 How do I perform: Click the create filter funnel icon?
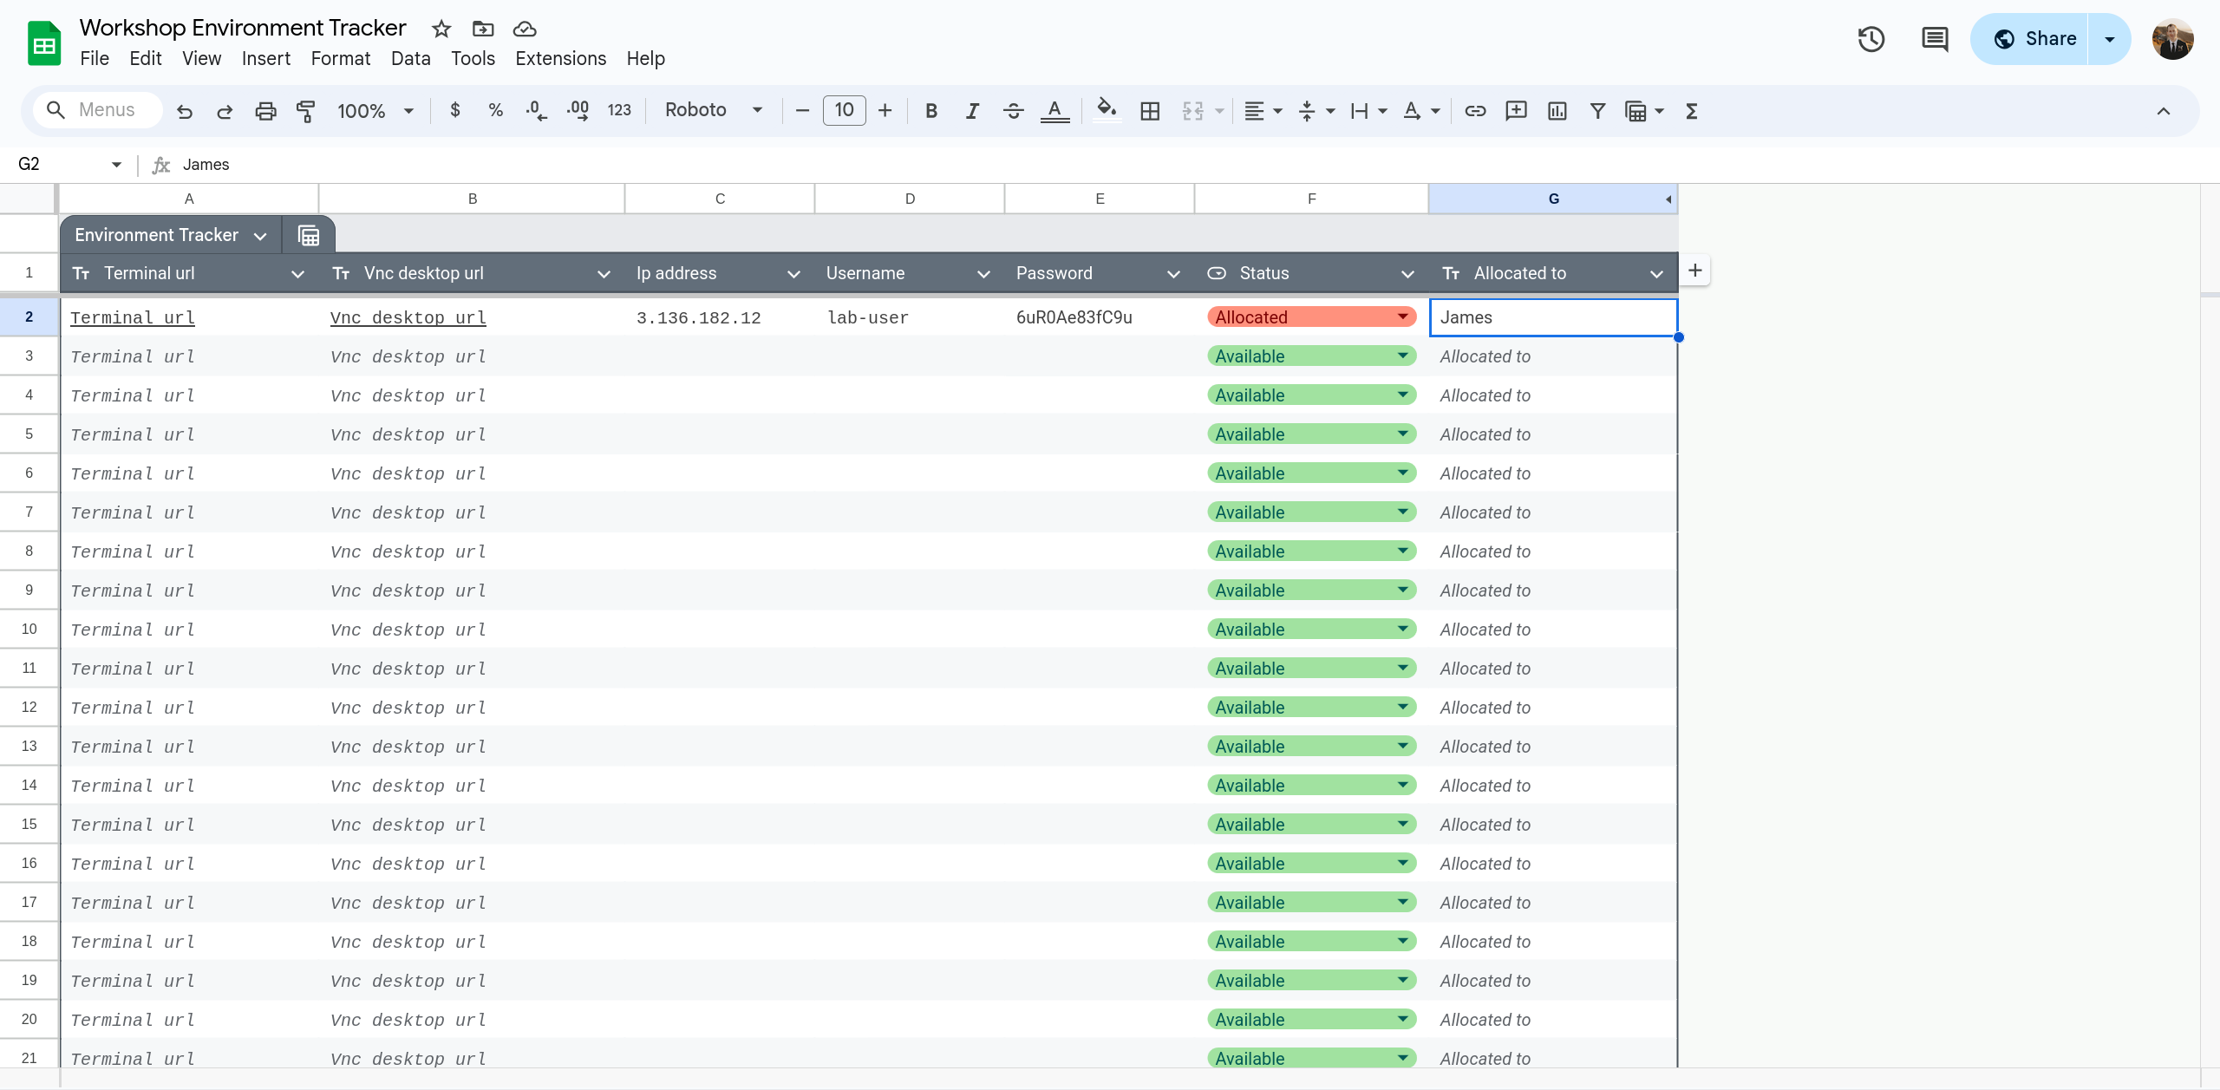point(1596,111)
